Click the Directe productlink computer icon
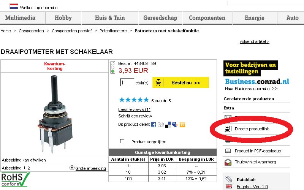304x190 pixels. coord(228,129)
